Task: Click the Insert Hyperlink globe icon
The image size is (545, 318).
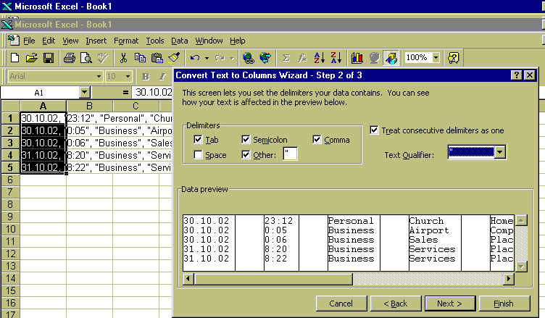Action: pyautogui.click(x=248, y=58)
